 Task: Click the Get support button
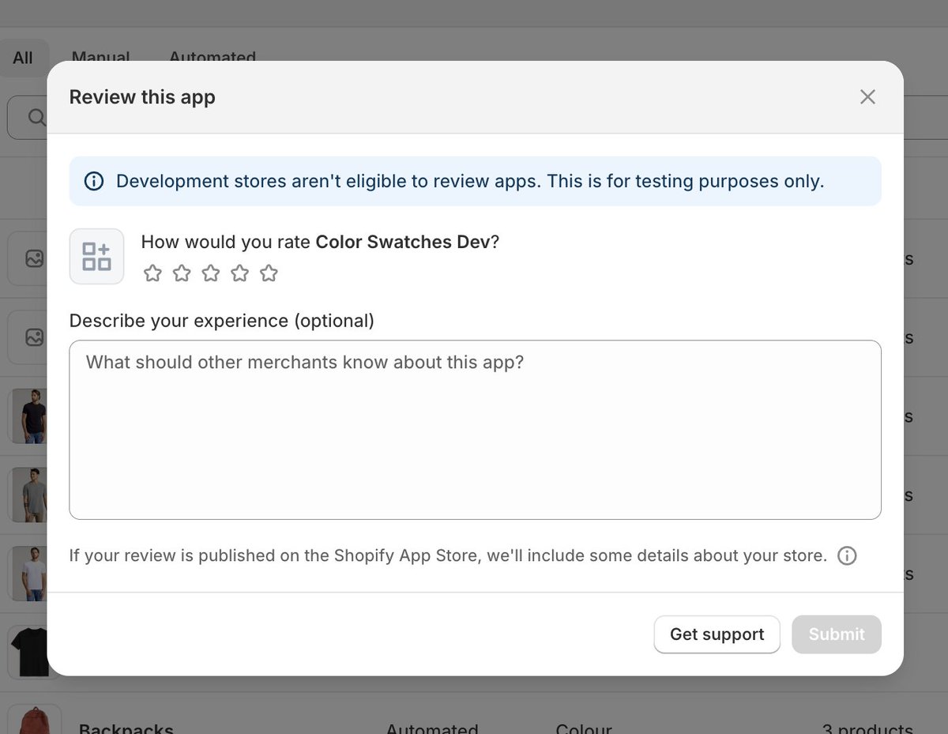717,634
